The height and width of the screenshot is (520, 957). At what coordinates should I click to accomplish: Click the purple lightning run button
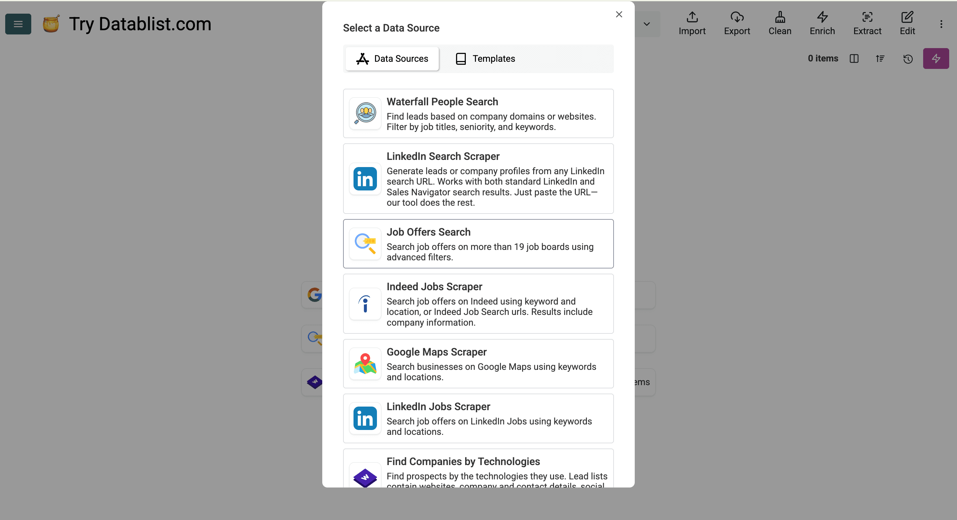click(x=936, y=58)
